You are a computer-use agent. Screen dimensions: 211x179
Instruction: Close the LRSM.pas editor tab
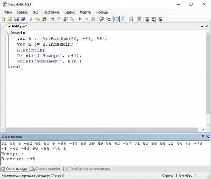pos(207,26)
